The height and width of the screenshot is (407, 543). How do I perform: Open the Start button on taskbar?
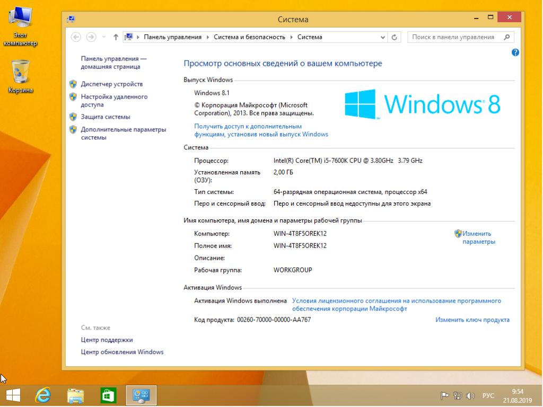coord(13,395)
